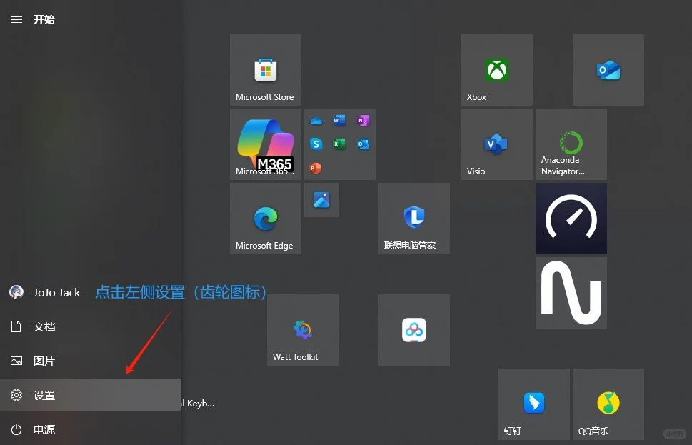The width and height of the screenshot is (692, 445).
Task: Open OneNote from the Office group
Action: (363, 120)
